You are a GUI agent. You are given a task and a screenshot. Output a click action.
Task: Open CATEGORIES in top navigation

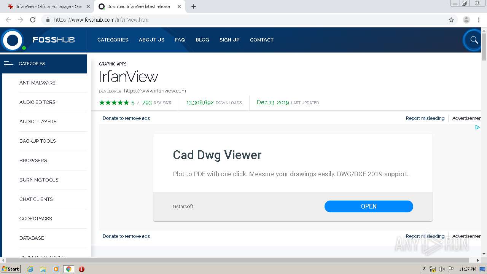tap(113, 40)
